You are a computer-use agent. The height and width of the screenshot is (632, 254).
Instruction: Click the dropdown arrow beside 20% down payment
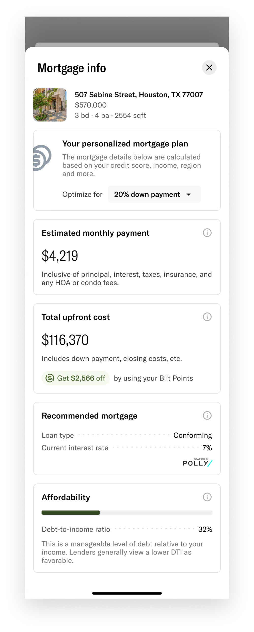click(x=188, y=195)
